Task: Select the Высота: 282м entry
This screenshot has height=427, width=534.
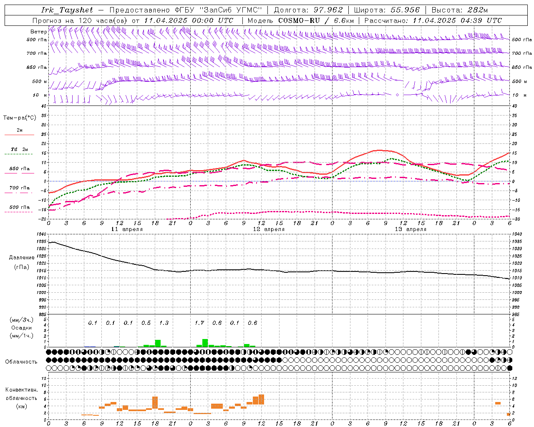Action: pyautogui.click(x=459, y=10)
